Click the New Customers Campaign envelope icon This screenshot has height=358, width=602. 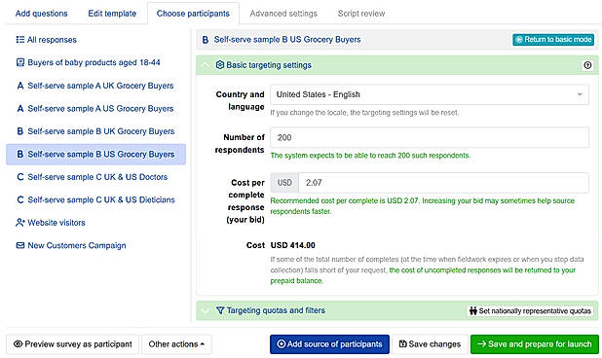[20, 246]
